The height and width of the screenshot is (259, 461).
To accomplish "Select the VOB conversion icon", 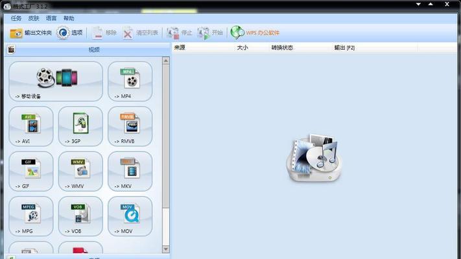I will [x=80, y=216].
